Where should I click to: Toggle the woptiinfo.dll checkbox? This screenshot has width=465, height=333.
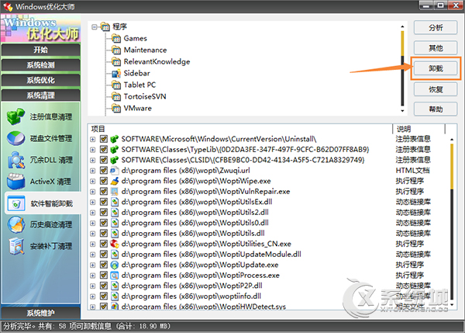pyautogui.click(x=104, y=296)
